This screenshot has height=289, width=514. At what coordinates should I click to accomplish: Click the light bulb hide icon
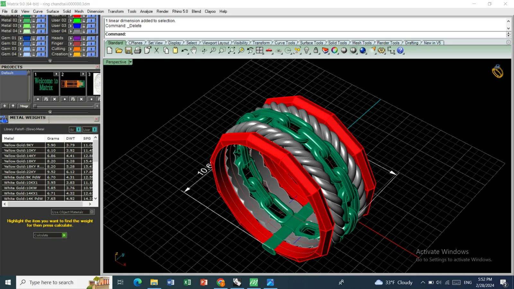click(306, 50)
